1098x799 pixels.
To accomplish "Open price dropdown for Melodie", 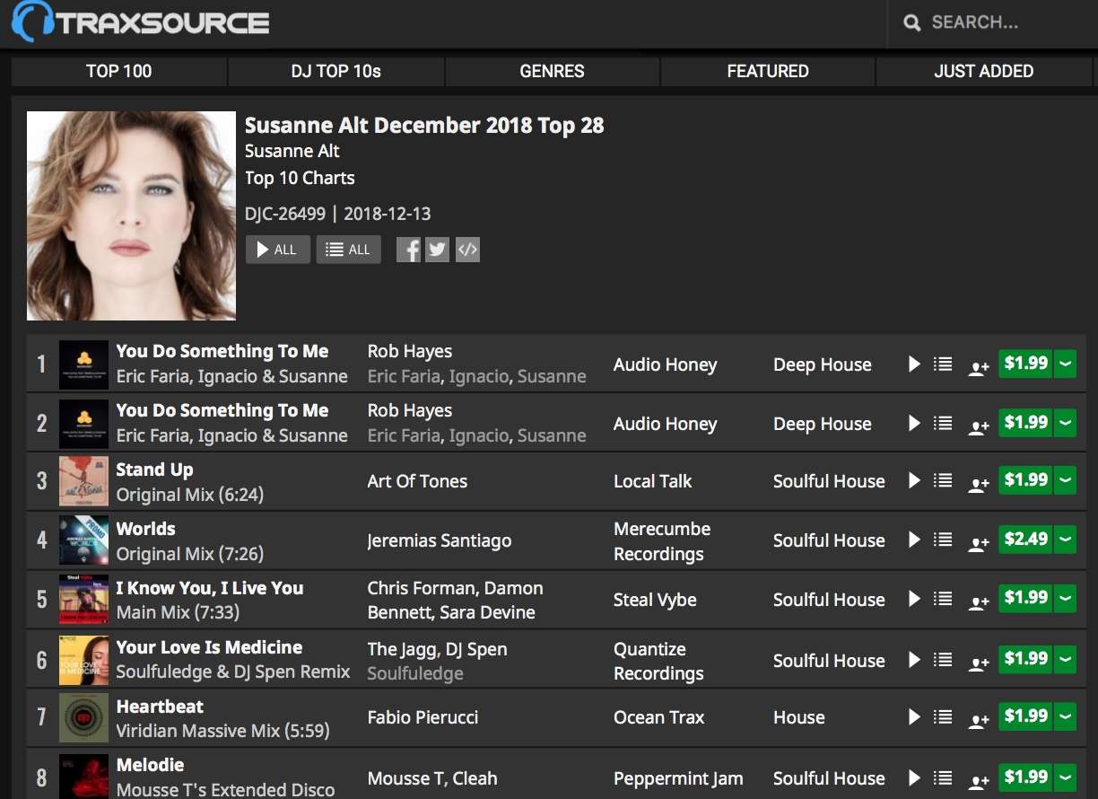I will (1065, 777).
